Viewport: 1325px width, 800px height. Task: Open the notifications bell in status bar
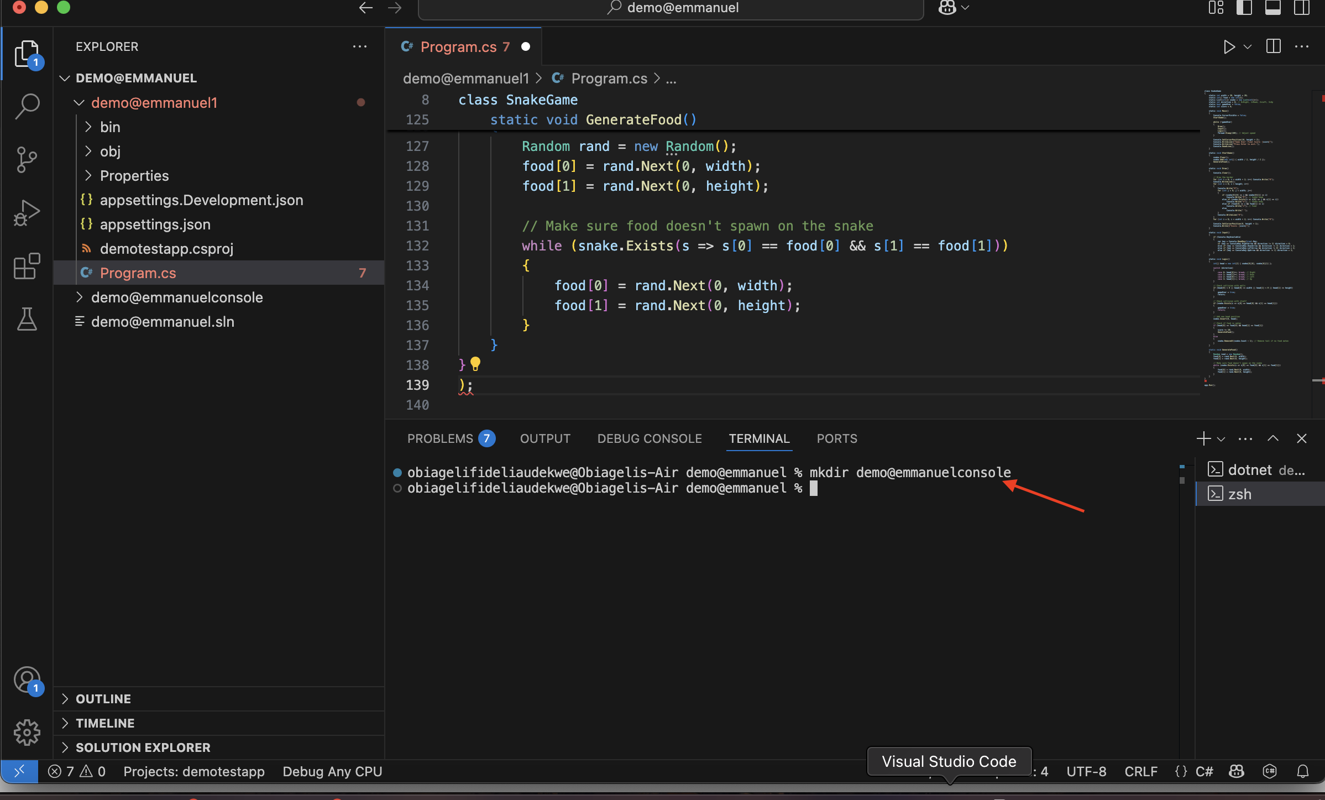pos(1303,771)
